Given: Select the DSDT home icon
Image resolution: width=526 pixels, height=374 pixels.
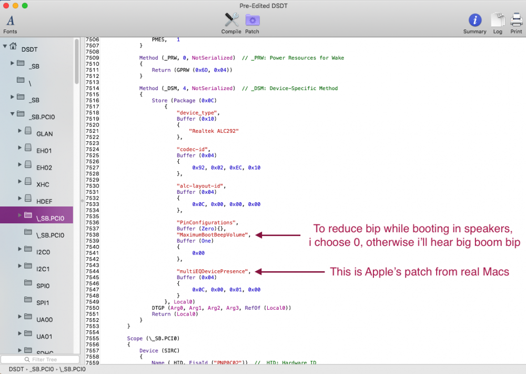Looking at the screenshot, I should coord(13,46).
